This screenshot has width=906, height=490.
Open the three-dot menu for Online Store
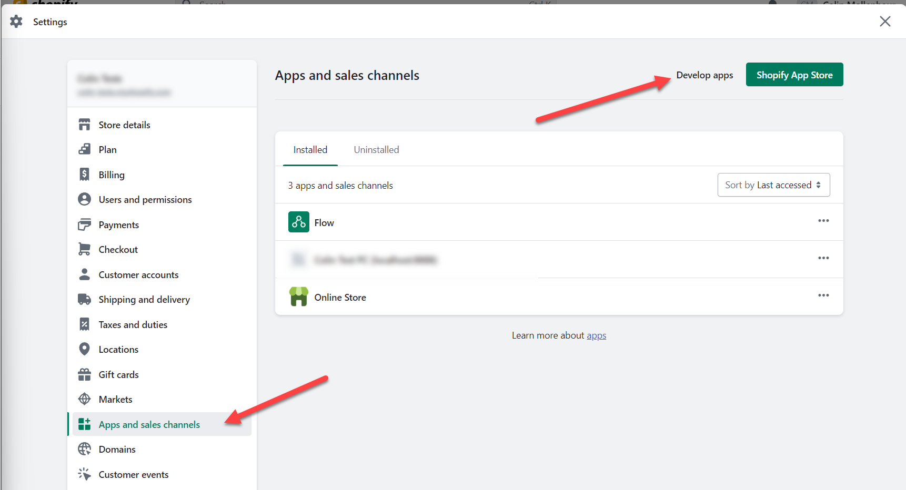[x=823, y=295]
